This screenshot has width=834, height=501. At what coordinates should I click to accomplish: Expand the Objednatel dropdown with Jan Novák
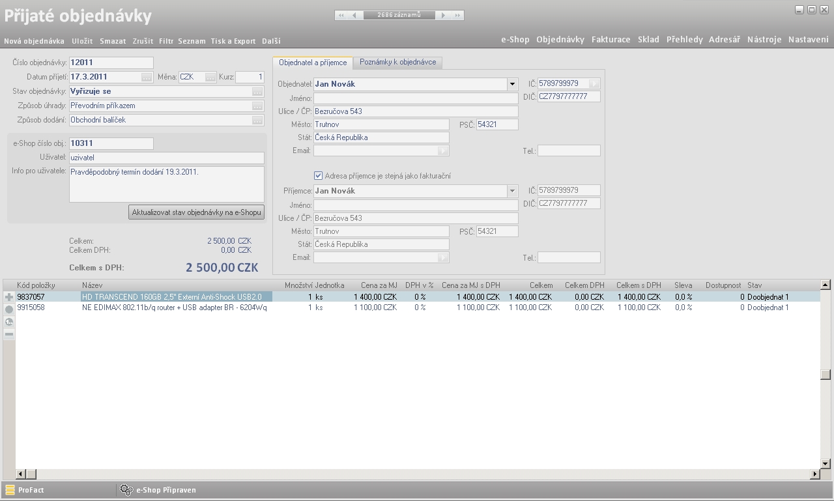[x=511, y=84]
